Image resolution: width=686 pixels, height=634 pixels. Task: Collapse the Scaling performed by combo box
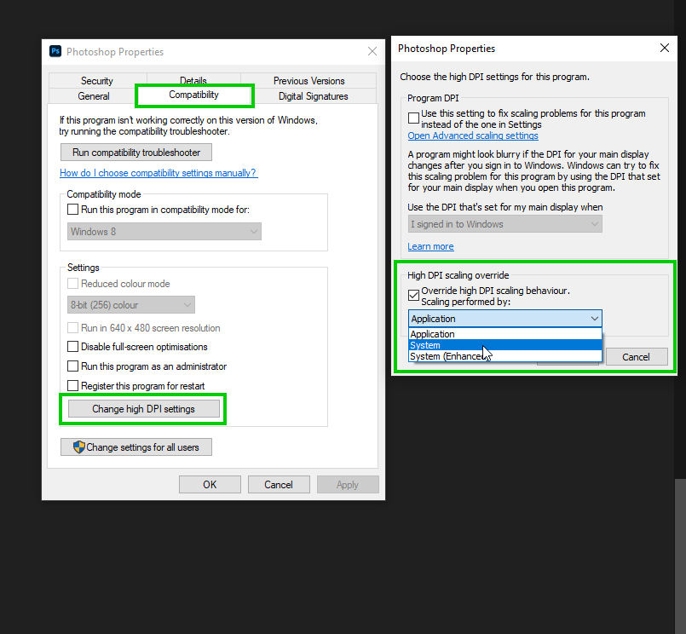[504, 319]
